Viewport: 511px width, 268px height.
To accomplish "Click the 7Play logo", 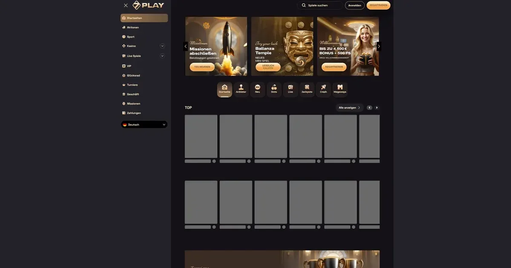I will pyautogui.click(x=148, y=5).
